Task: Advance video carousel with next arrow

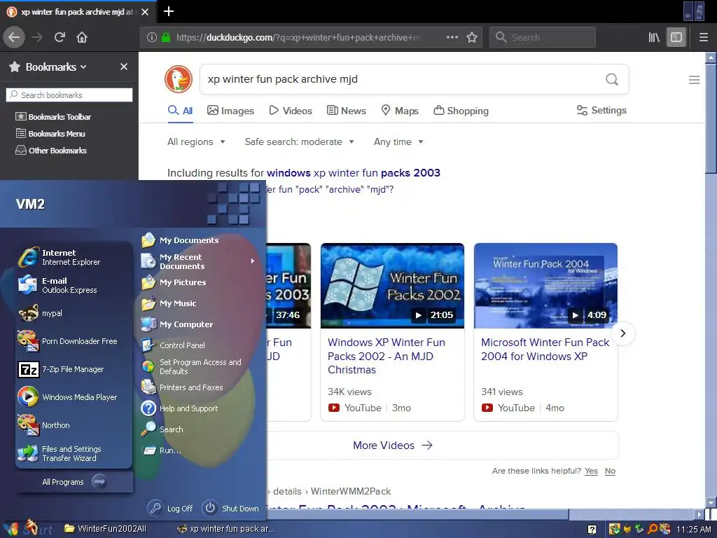Action: click(x=622, y=333)
